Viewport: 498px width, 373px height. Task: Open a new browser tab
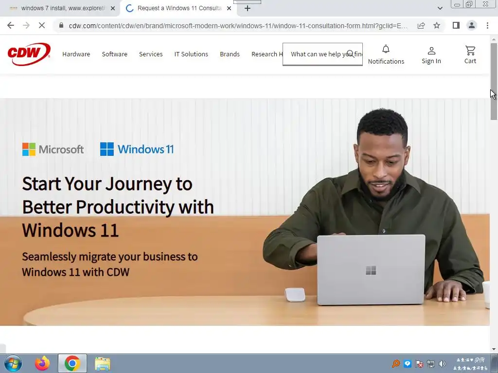point(248,8)
